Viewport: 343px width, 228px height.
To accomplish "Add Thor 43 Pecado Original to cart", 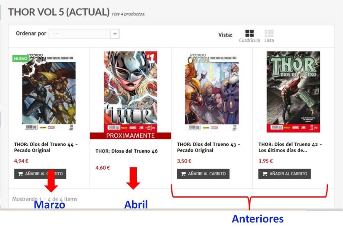I will [x=203, y=174].
